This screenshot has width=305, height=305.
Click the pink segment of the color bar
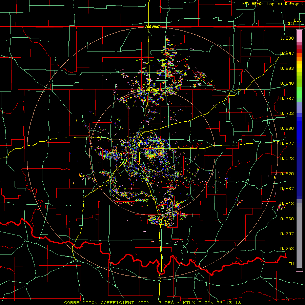(299, 36)
